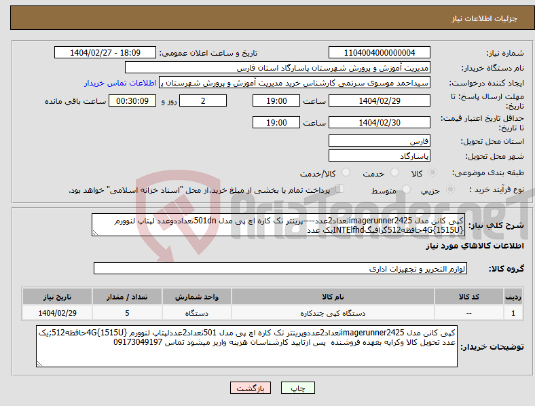Open اطلاعات تماس خریدار contact link
Viewport: 535px width, 406px height.
click(120, 83)
